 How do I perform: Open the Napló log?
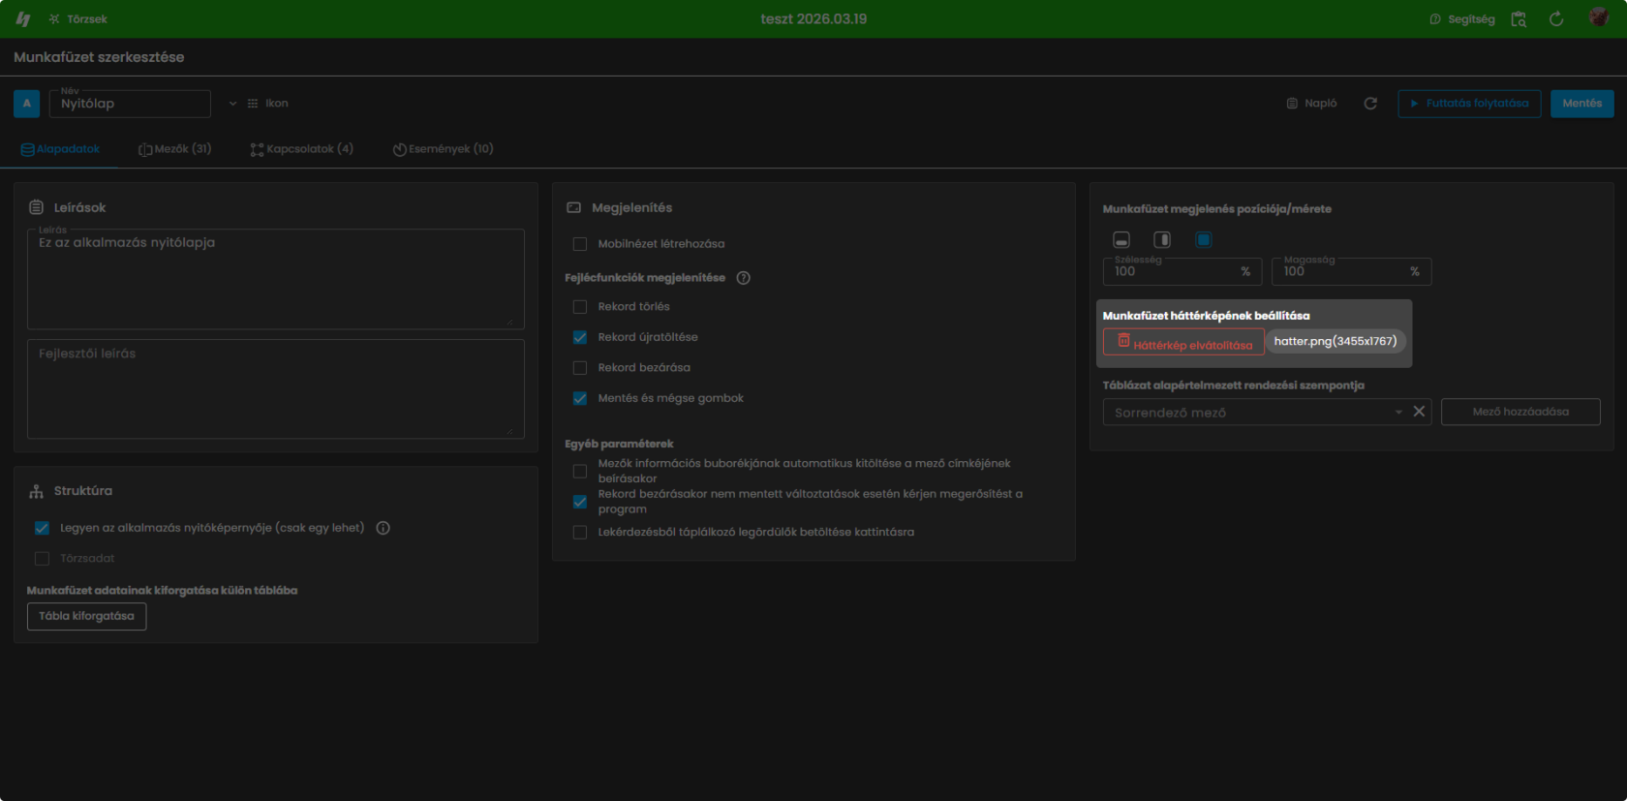tap(1311, 104)
